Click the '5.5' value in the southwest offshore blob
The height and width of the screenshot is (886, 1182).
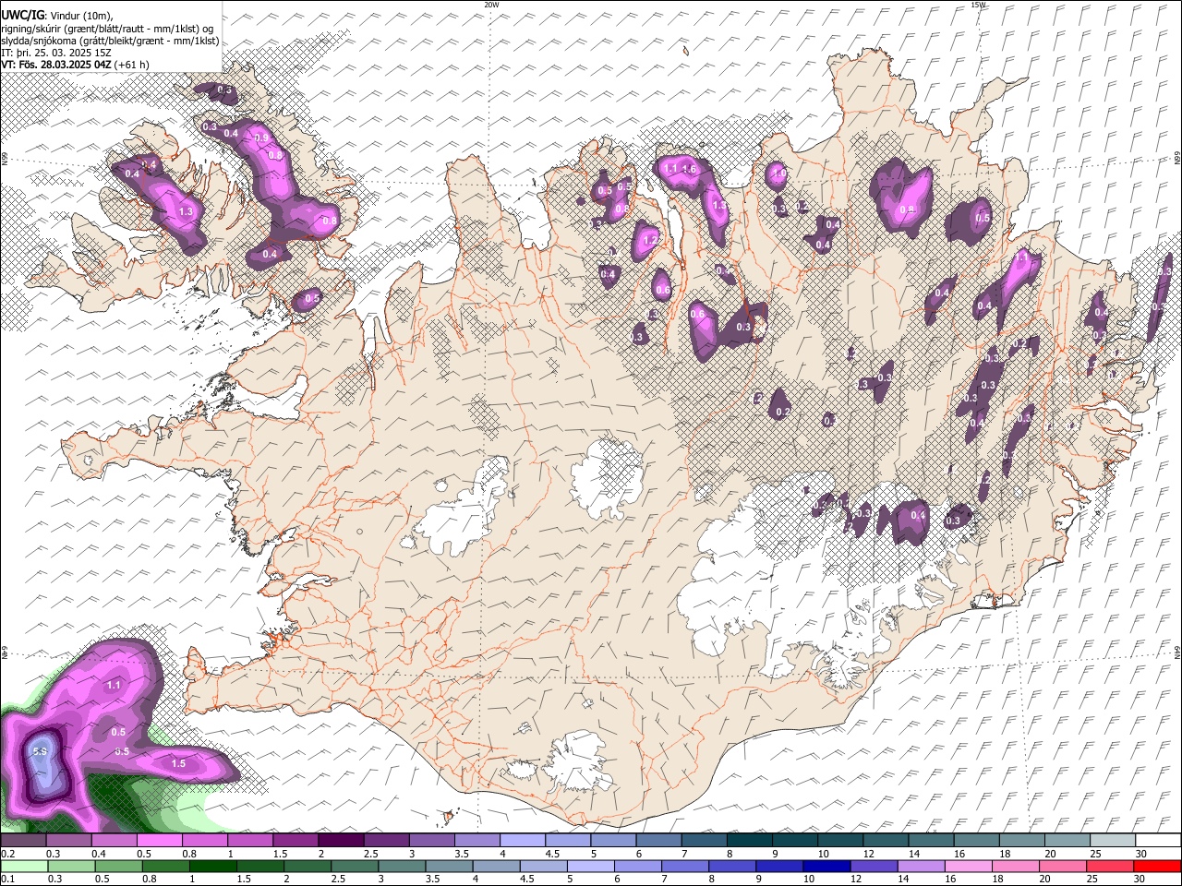40,752
